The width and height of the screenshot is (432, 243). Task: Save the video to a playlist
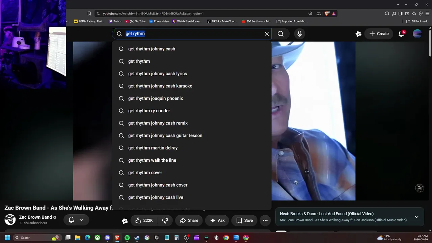click(244, 220)
